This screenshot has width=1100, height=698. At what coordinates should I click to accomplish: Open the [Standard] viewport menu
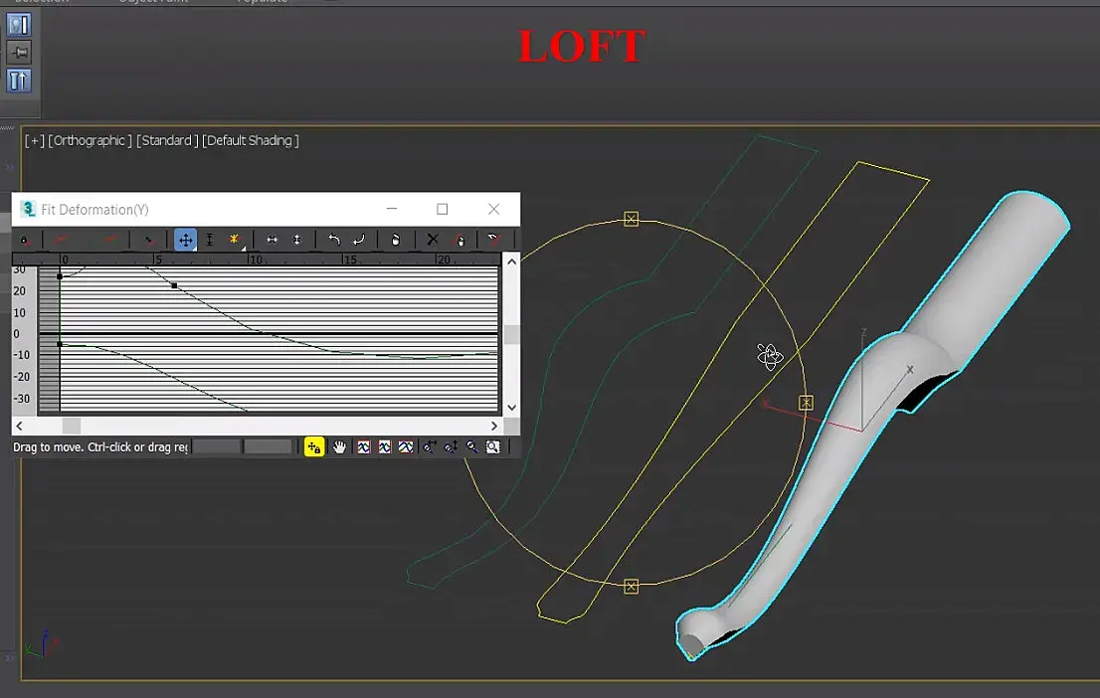coord(167,140)
